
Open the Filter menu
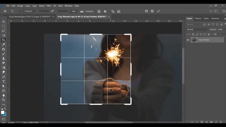(49, 6)
